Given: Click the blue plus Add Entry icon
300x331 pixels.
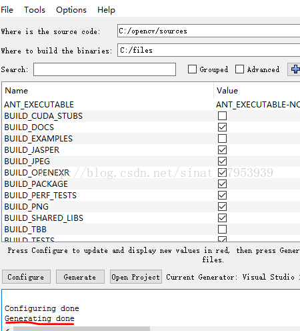Looking at the screenshot, I should coord(295,69).
